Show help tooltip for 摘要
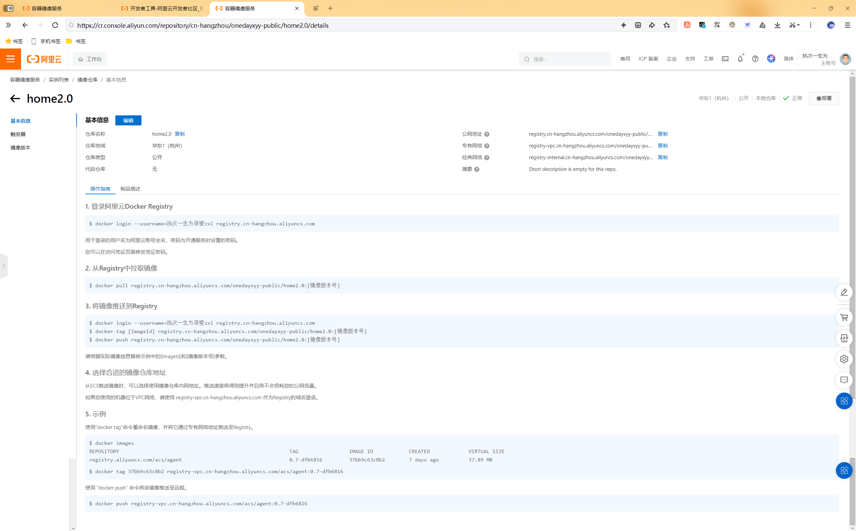Image resolution: width=856 pixels, height=531 pixels. pos(477,169)
